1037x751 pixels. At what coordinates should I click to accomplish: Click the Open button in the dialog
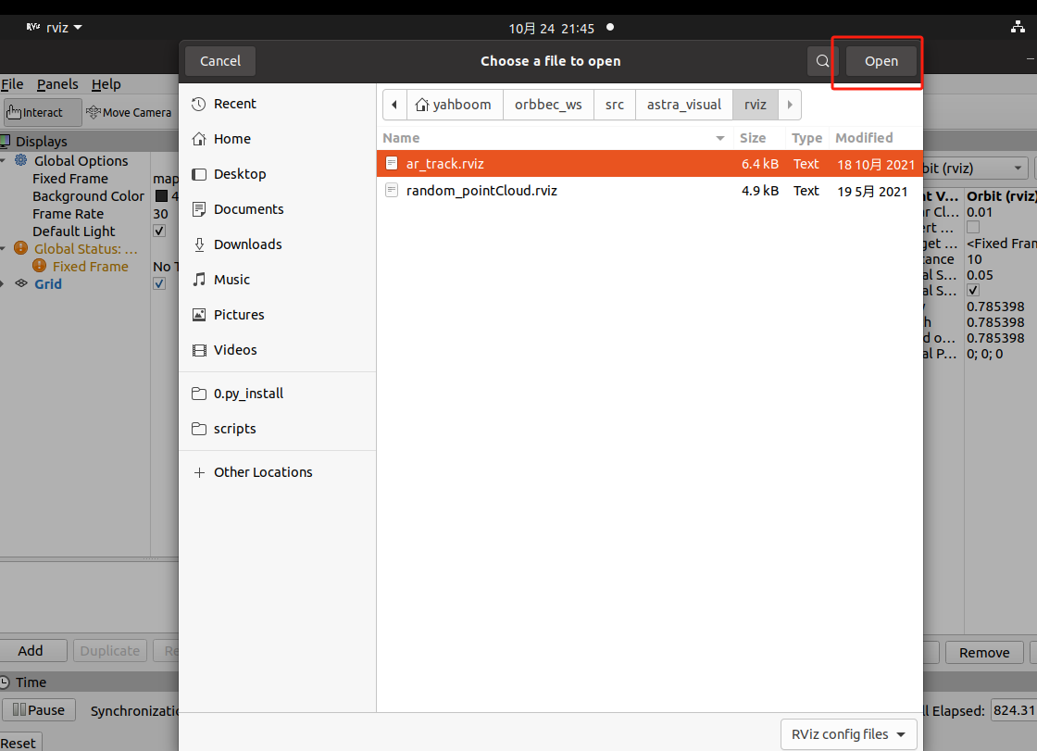pyautogui.click(x=881, y=61)
